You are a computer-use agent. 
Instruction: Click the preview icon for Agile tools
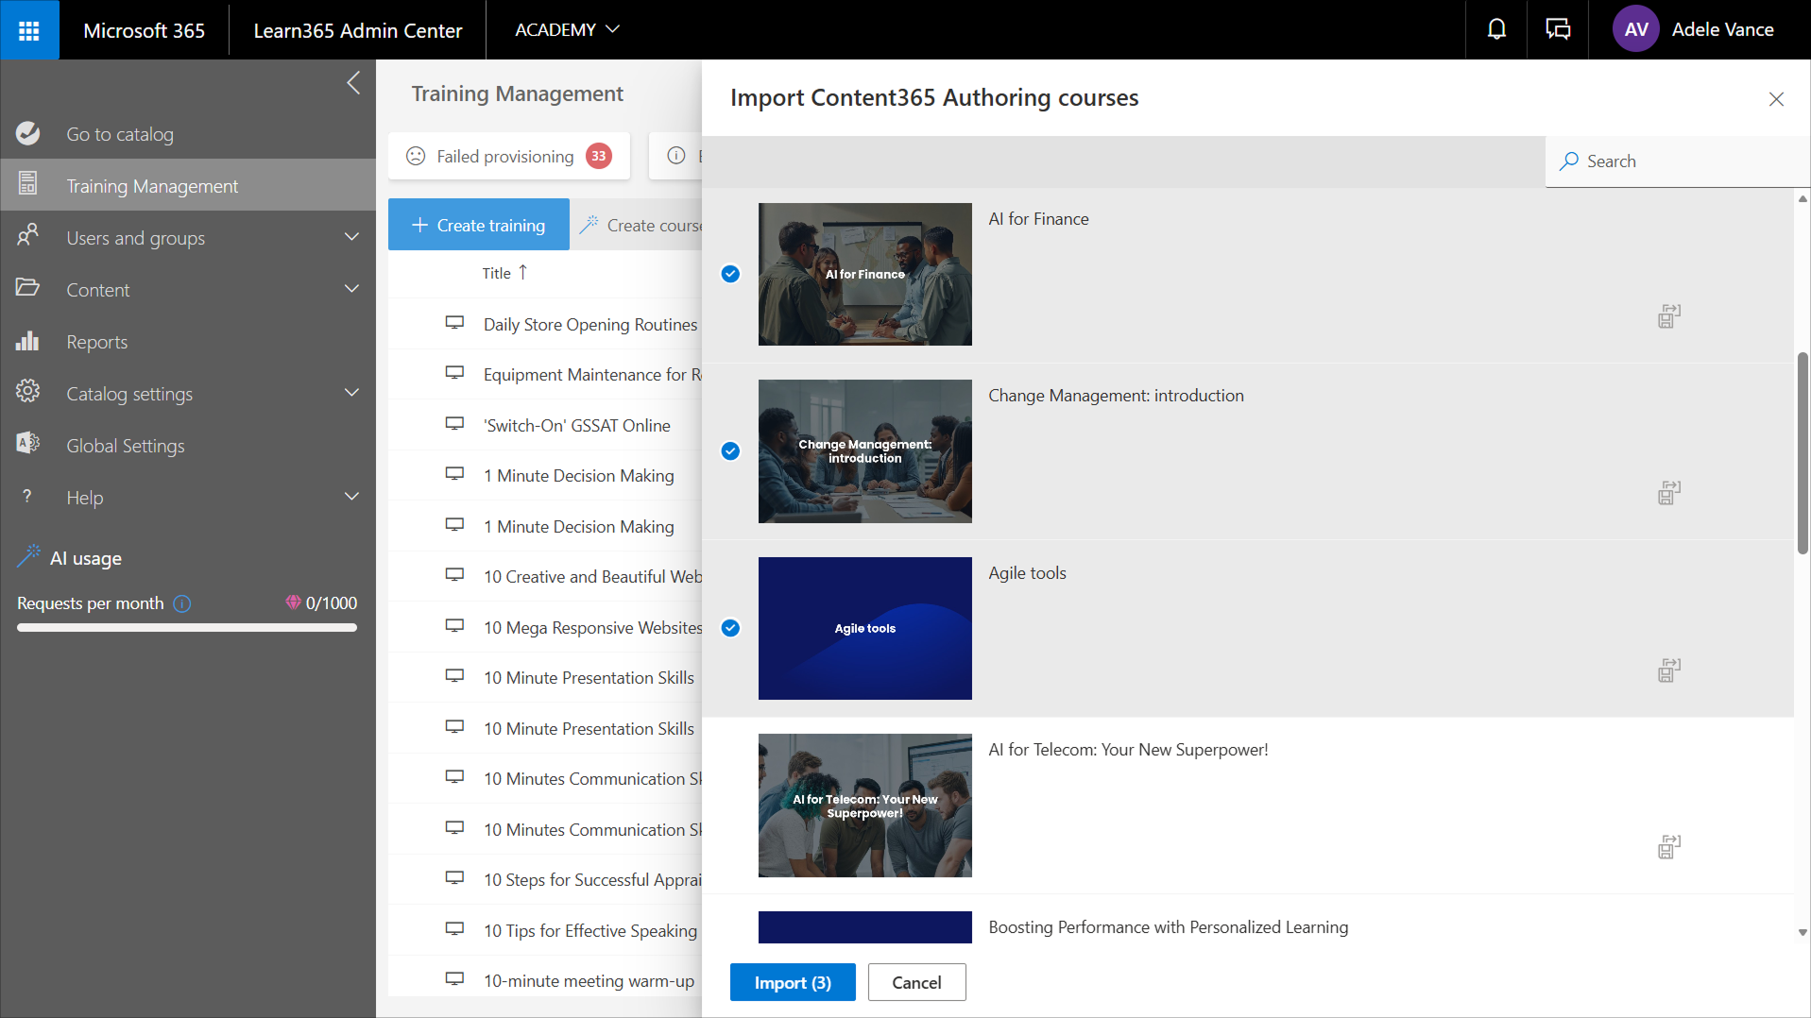(x=1669, y=670)
